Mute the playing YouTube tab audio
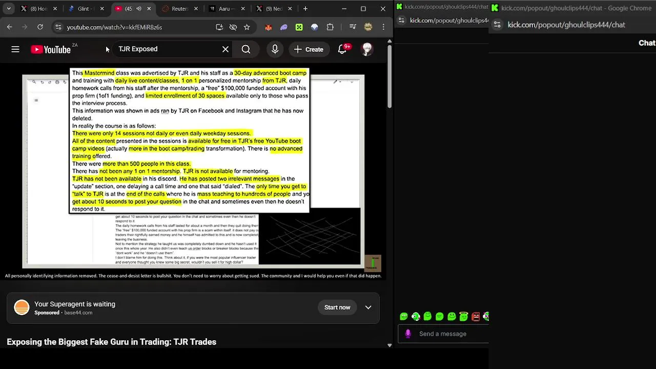Image resolution: width=656 pixels, height=369 pixels. [138, 9]
